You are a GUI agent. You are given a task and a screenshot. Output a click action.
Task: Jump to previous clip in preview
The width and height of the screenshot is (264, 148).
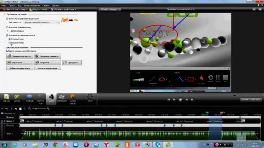click(169, 99)
